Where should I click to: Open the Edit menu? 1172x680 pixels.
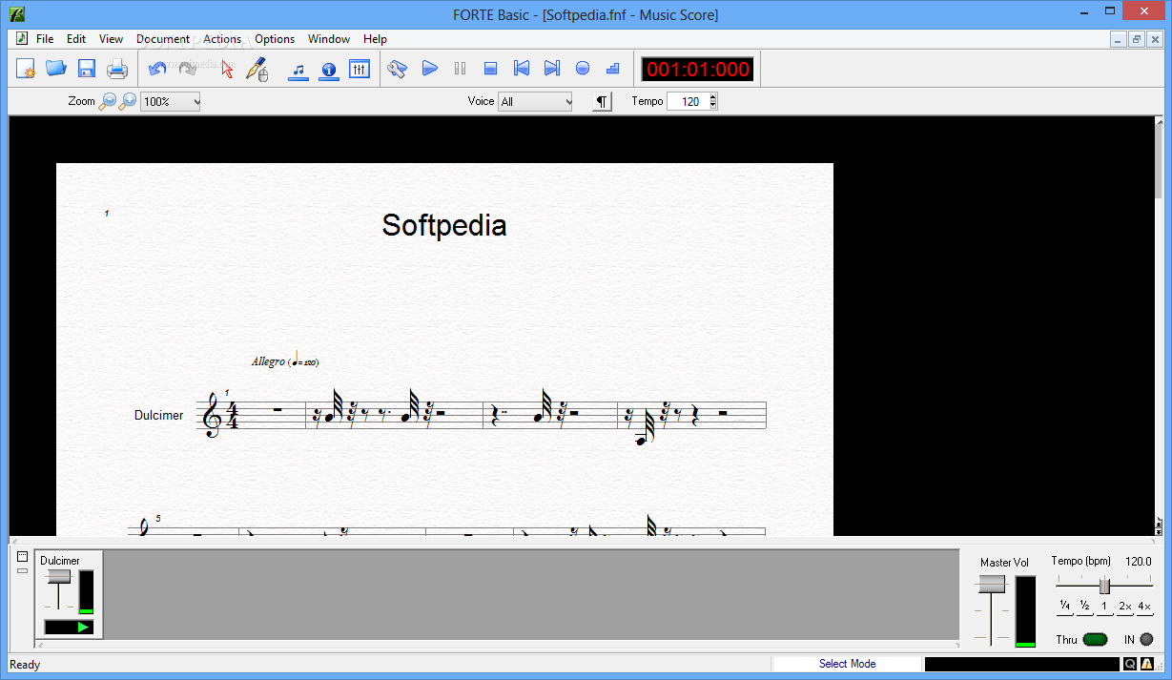click(76, 39)
